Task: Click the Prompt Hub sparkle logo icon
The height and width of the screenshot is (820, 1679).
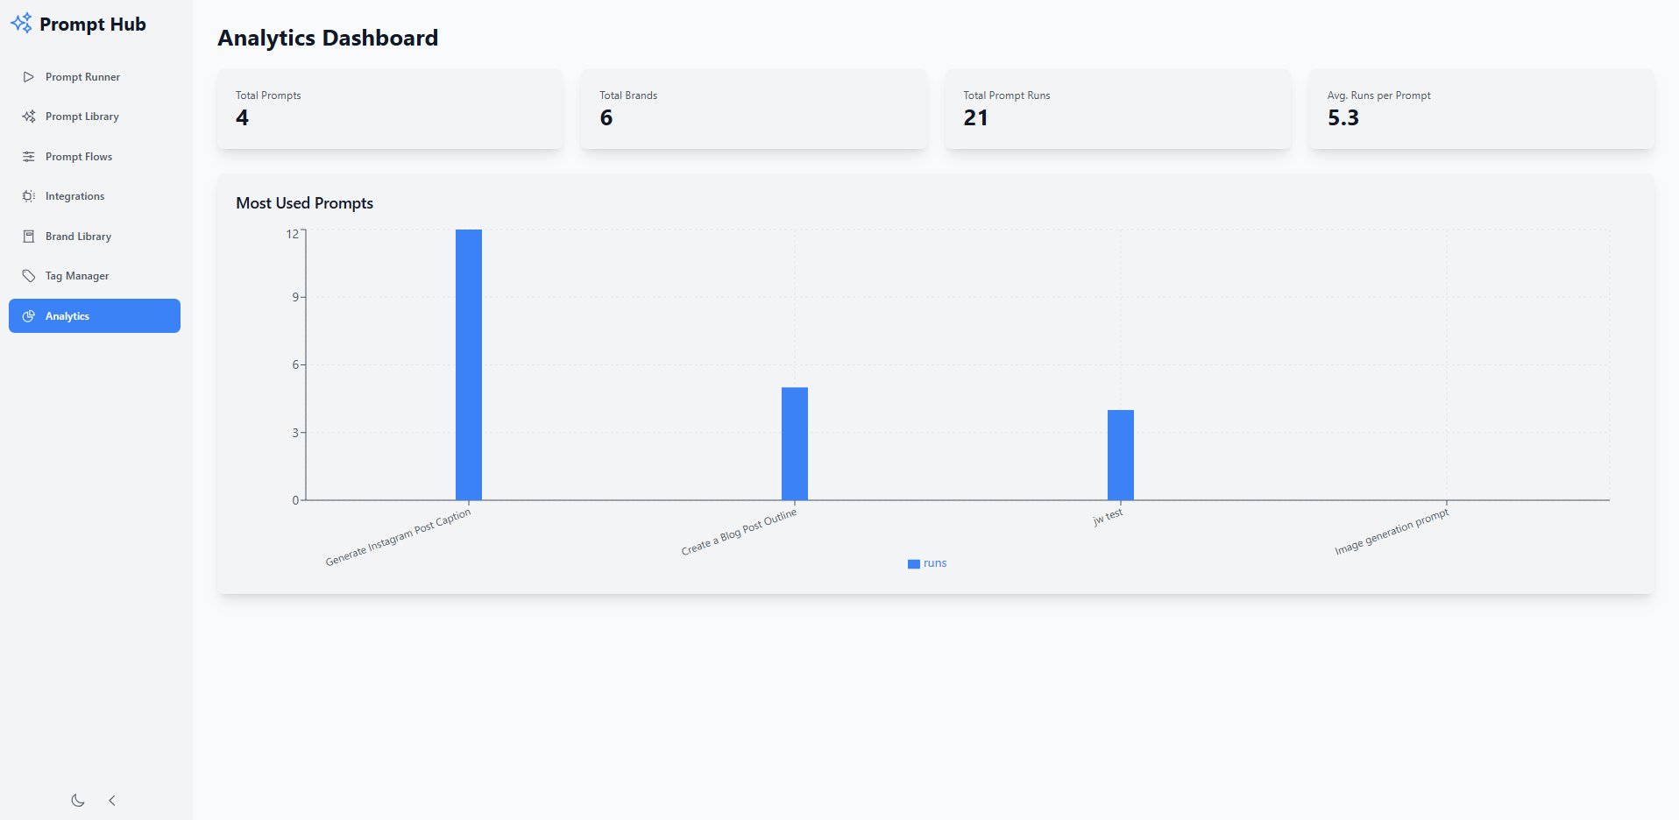Action: click(21, 24)
